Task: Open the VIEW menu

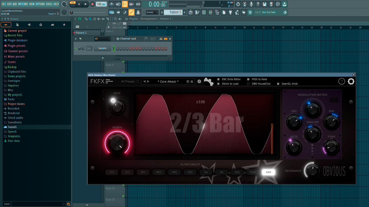Action: click(32, 4)
